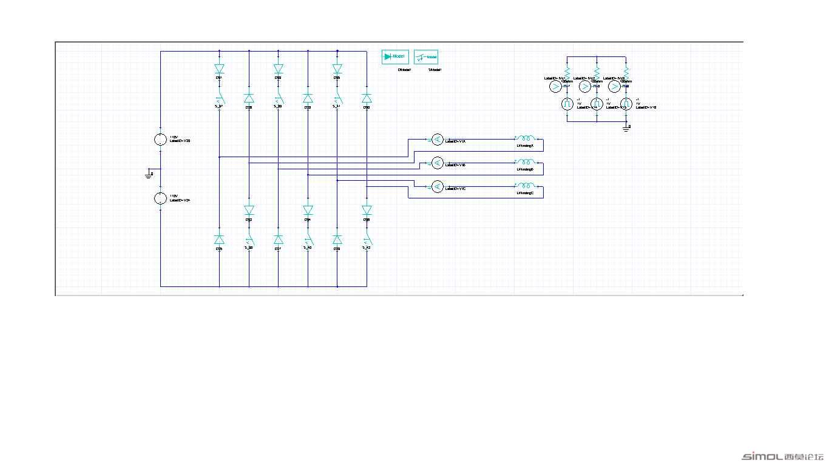
Task: Select the leftmost pulse voltage source
Action: tap(566, 104)
